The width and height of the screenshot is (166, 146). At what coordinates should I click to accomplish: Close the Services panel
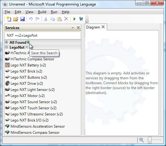click(78, 28)
